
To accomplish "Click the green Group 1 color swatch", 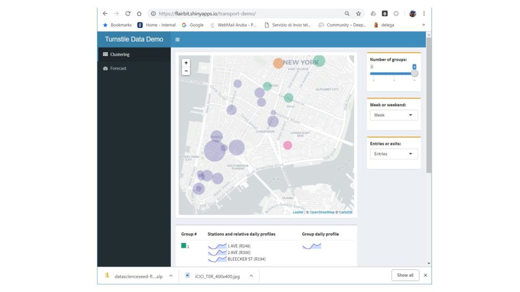I will click(x=183, y=246).
